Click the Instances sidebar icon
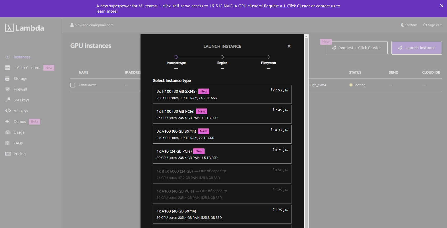 pyautogui.click(x=8, y=57)
